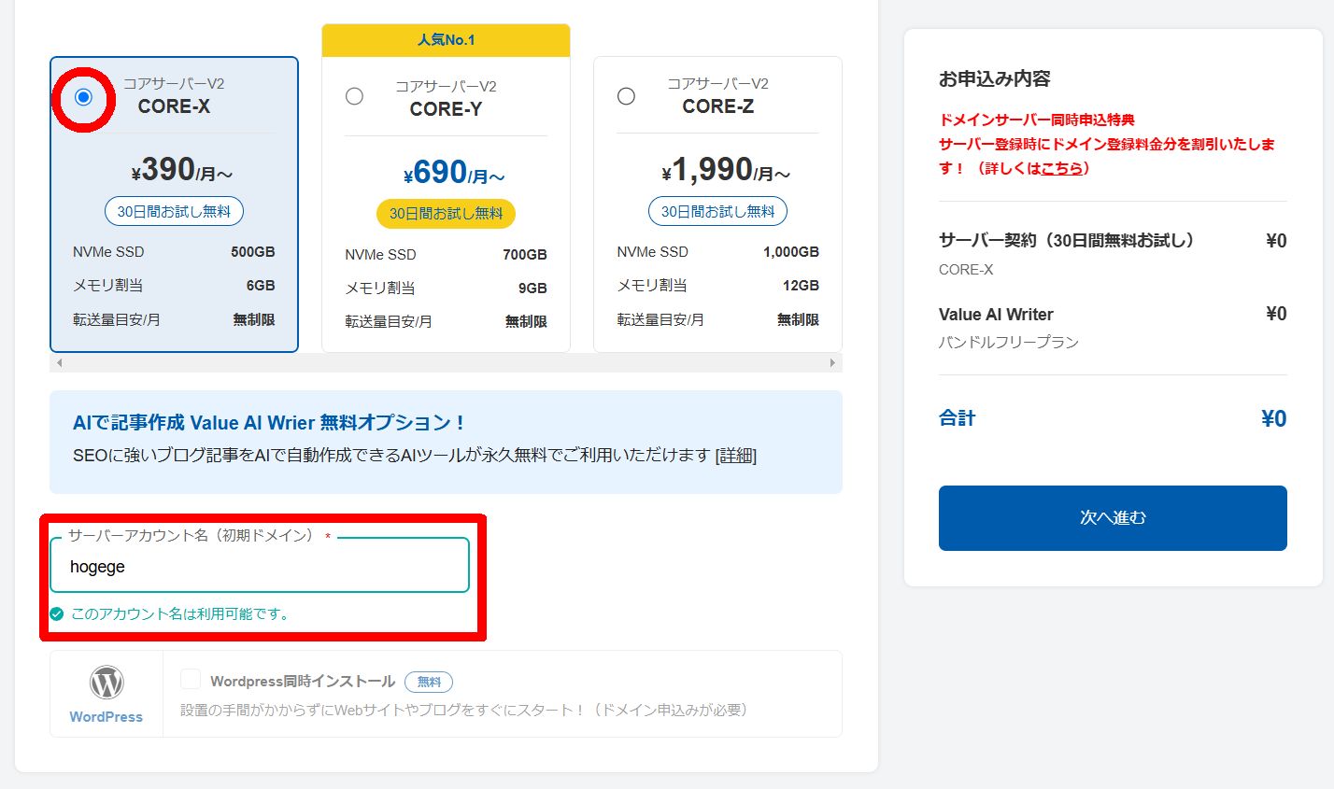Select the CORE-Y plan radio button
The width and height of the screenshot is (1334, 789).
[x=354, y=95]
